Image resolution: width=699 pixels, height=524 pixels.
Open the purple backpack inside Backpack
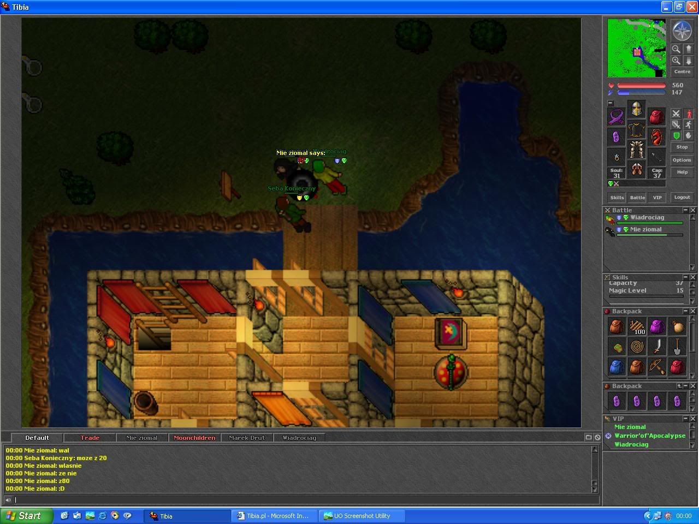(x=657, y=327)
